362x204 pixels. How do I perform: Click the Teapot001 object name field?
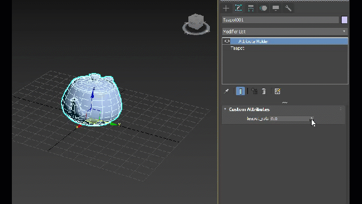point(281,20)
